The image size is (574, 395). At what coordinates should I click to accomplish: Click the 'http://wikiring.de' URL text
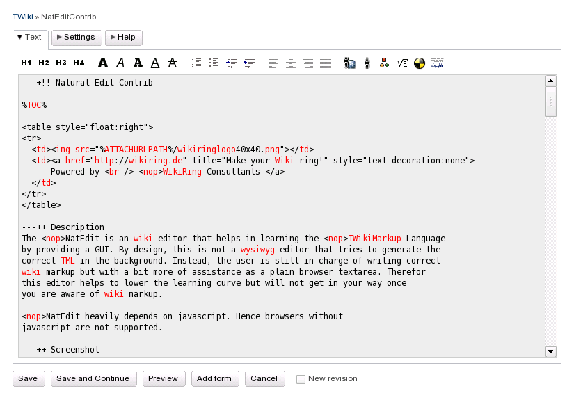(138, 161)
